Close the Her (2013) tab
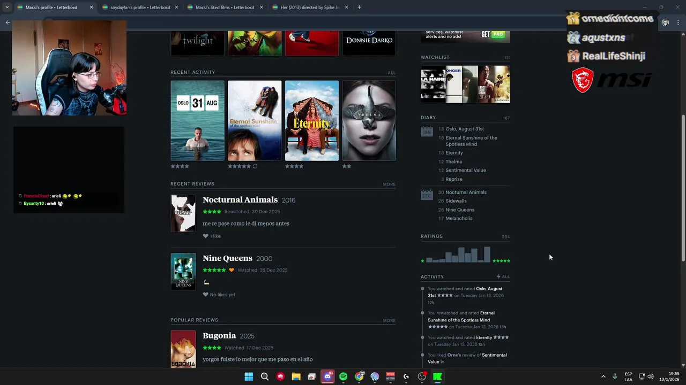 [347, 7]
